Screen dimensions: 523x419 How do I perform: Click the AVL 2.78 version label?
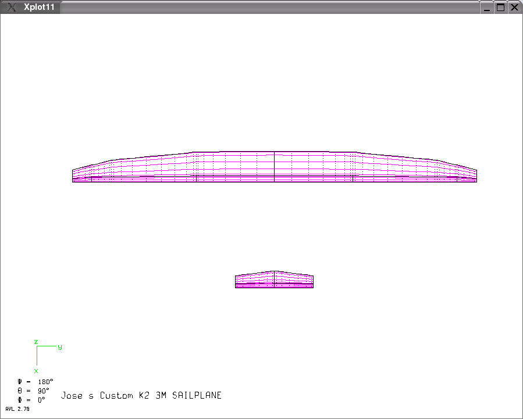pyautogui.click(x=17, y=409)
